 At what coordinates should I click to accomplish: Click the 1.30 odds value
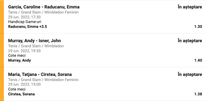pos(198,27)
